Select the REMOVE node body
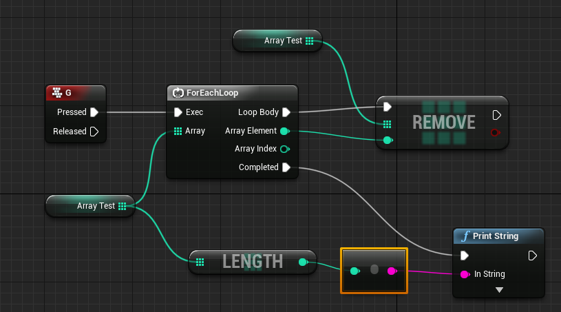The image size is (561, 312). [443, 123]
